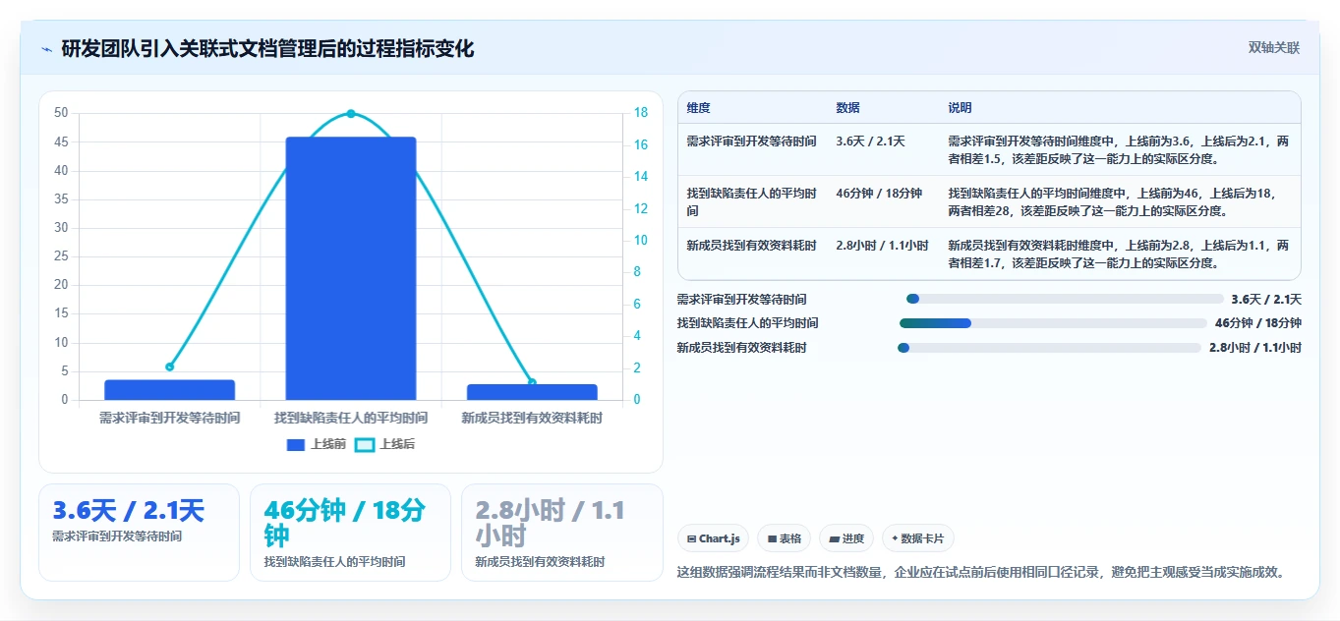The width and height of the screenshot is (1340, 621).
Task: Click progress bar for 需求评审到开发等待时间
Action: (x=1065, y=299)
